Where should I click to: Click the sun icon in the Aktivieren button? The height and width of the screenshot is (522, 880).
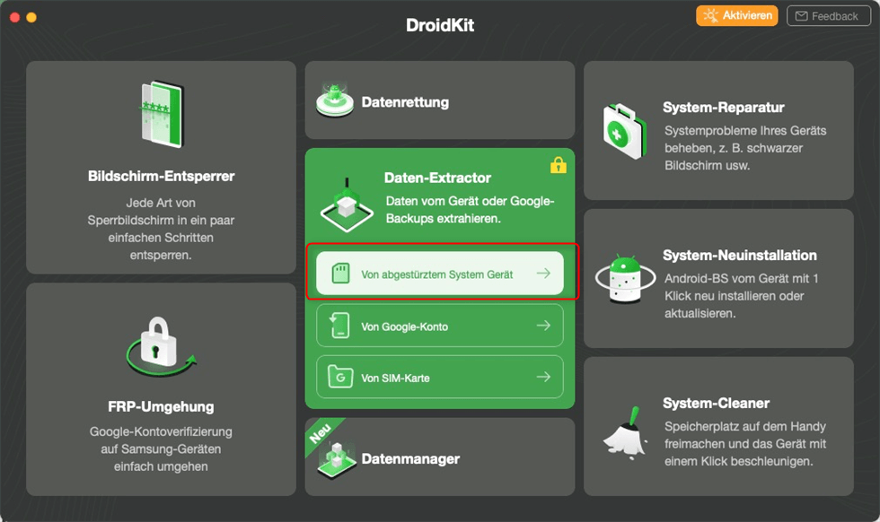click(710, 16)
